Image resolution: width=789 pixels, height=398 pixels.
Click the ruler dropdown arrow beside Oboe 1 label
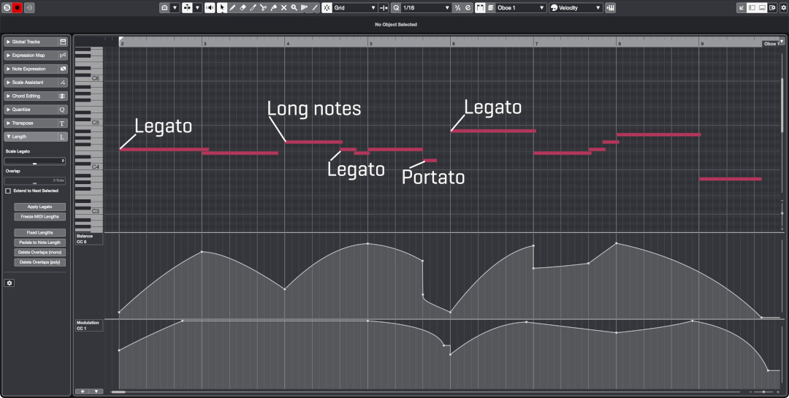782,41
